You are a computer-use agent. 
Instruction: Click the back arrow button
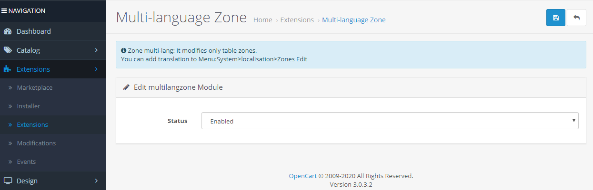pyautogui.click(x=576, y=18)
